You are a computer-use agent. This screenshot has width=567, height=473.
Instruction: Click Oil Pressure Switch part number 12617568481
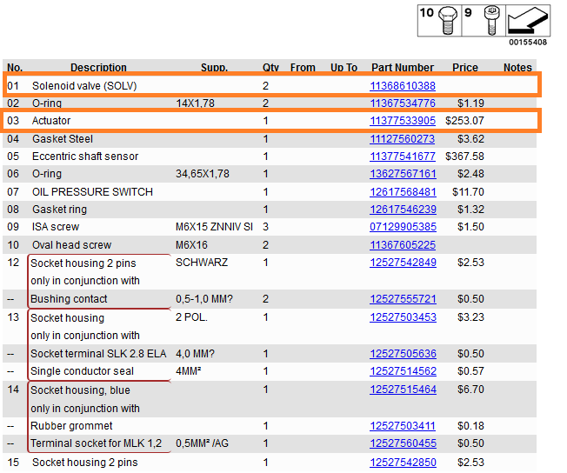(403, 192)
